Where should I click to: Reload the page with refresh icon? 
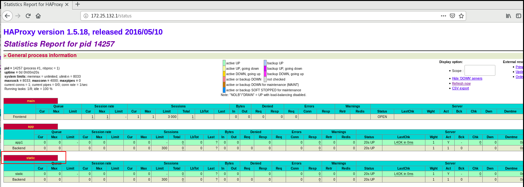point(28,16)
